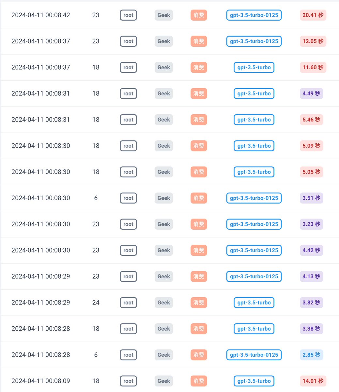Click the 14.01 秒 duration tag
This screenshot has height=392, width=339.
313,381
